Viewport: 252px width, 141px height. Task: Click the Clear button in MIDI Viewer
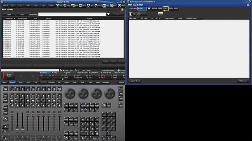point(22,14)
